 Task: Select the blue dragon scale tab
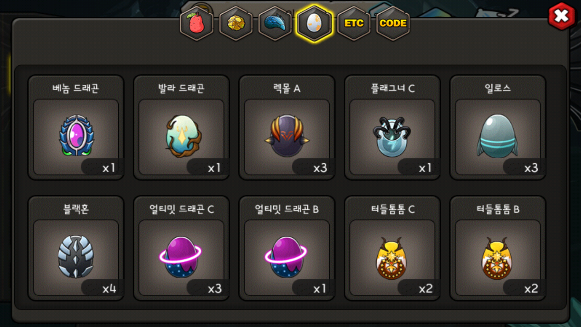pyautogui.click(x=275, y=24)
